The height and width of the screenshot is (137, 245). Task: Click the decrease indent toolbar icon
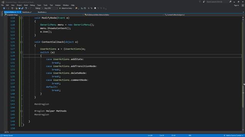pos(82,8)
